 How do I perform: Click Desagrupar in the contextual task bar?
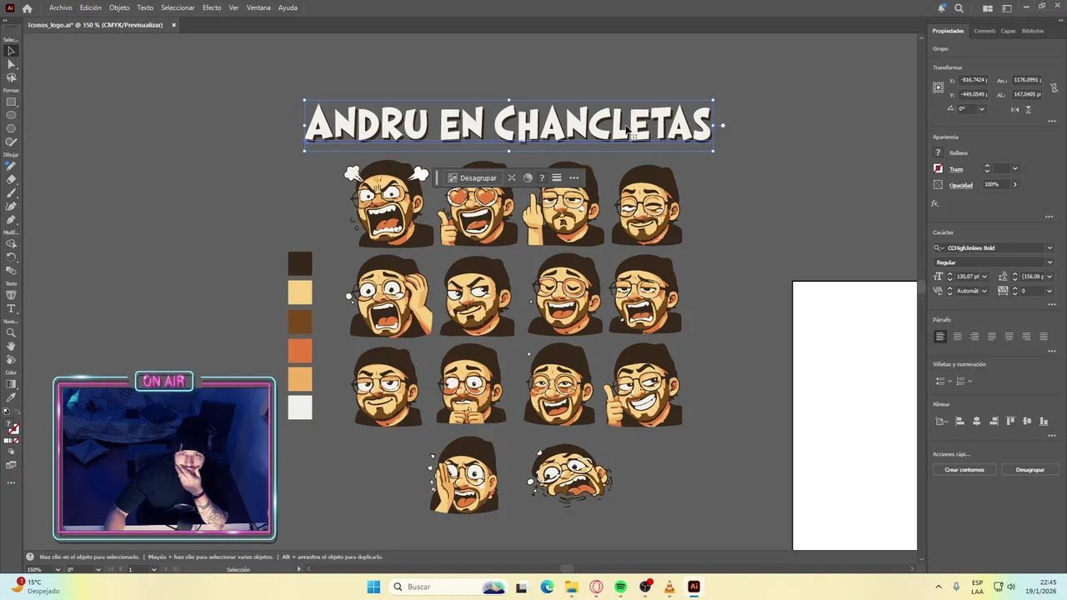(472, 177)
